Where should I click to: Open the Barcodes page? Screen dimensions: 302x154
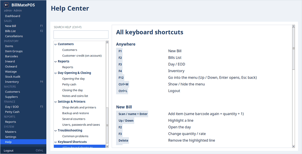[23, 56]
